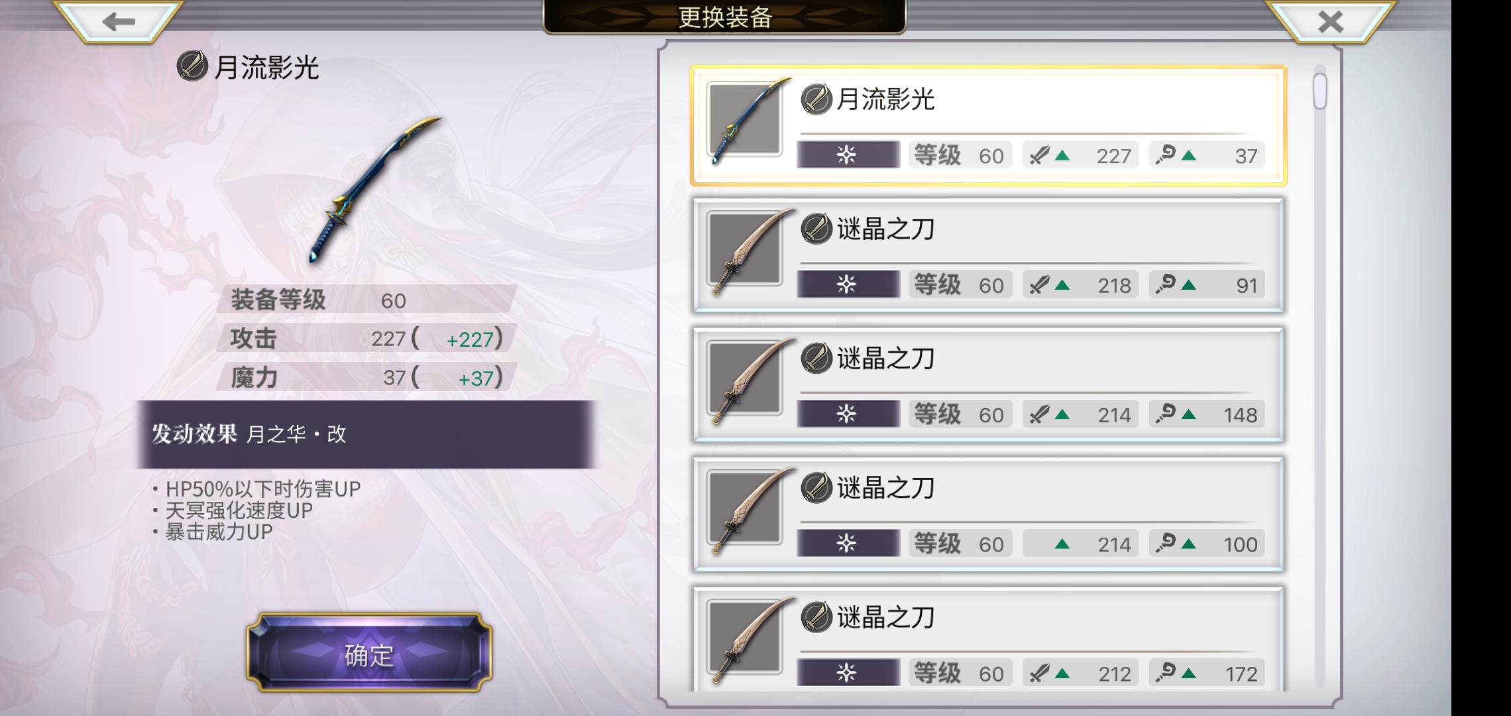Tap the magic staff icon next to 37

1165,155
